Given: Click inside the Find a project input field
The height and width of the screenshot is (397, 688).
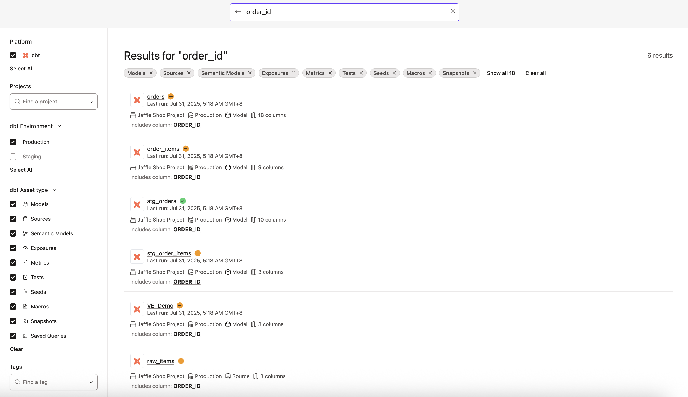Looking at the screenshot, I should coord(49,102).
